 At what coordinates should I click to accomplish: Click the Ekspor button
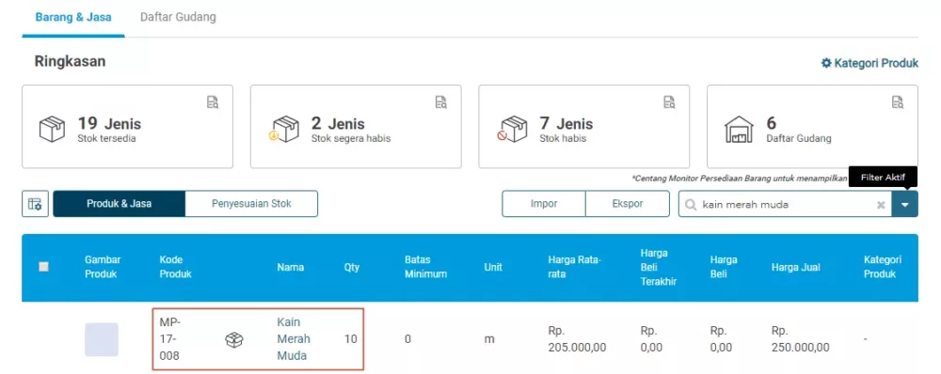628,204
